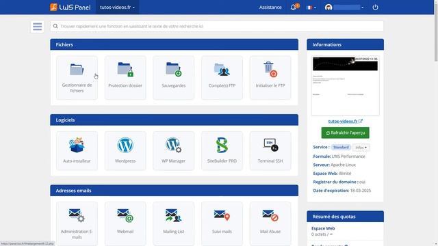Viewport: 438px width, 246px height.
Task: Click the LWS Panel logo
Action: click(x=70, y=8)
